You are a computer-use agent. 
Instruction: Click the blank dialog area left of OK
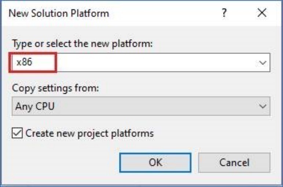(62, 162)
